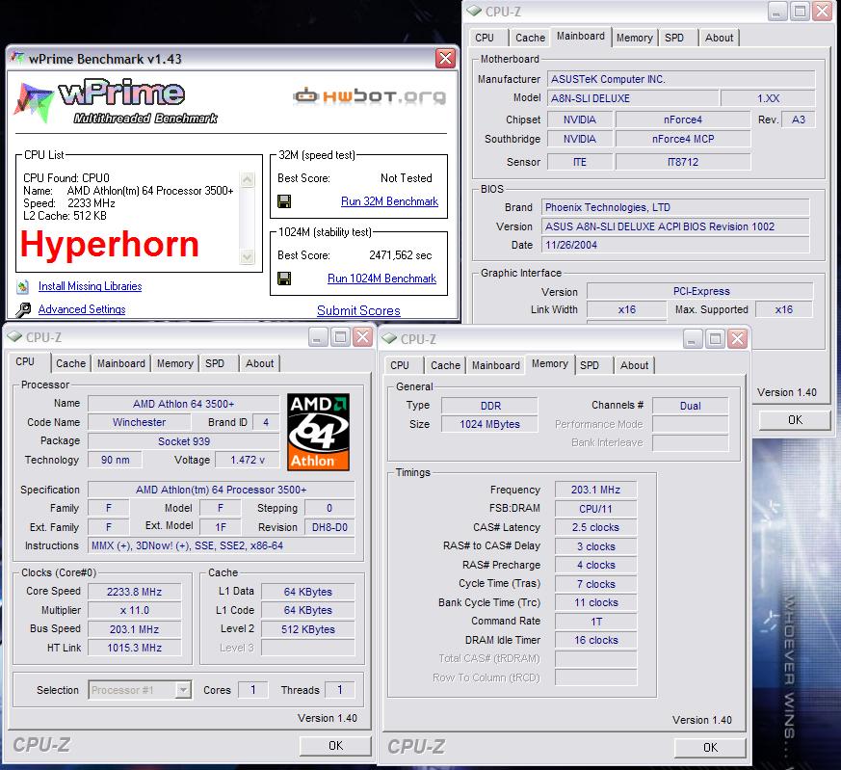Image resolution: width=841 pixels, height=770 pixels.
Task: Close the CPU-Z Memory tab window
Action: 738,338
